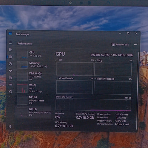The height and width of the screenshot is (148, 148).
Task: Select Disk 0 (C:) performance entry
Action: pyautogui.click(x=34, y=76)
